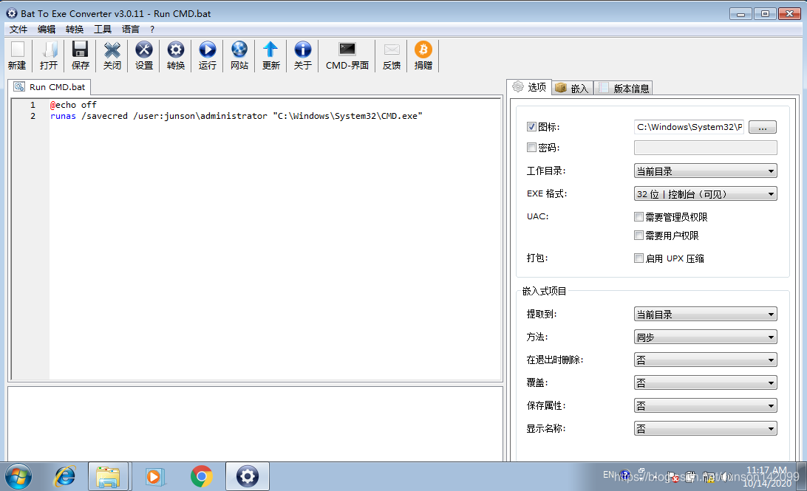Open the 覆盖 dropdown
Screen dimensions: 807x491
[x=705, y=382]
